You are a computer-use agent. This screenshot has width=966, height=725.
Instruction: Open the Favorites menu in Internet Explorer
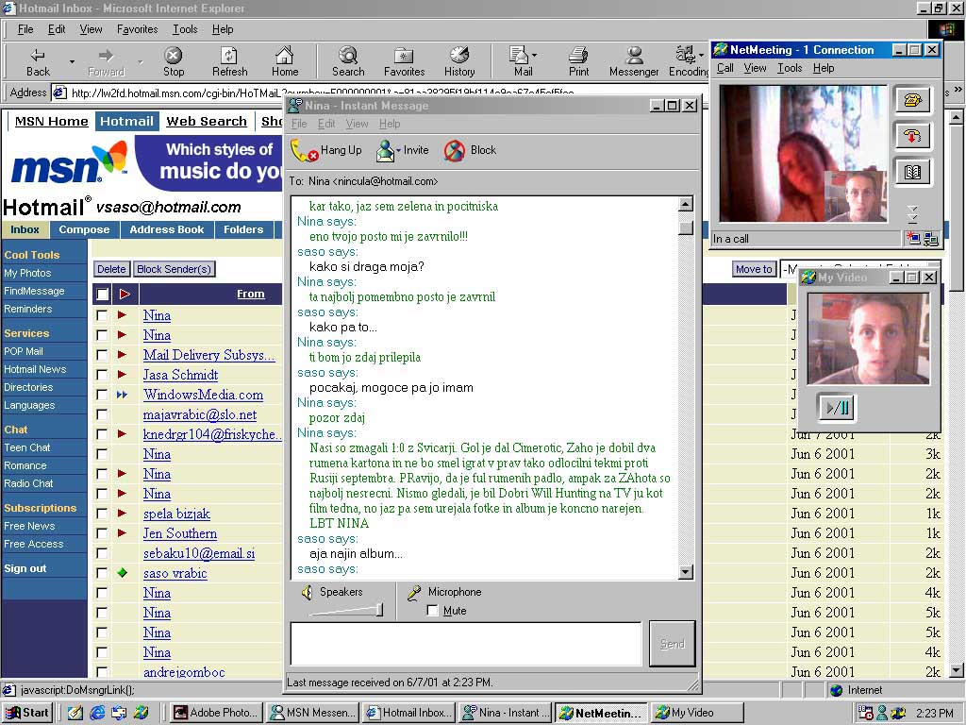pos(137,29)
